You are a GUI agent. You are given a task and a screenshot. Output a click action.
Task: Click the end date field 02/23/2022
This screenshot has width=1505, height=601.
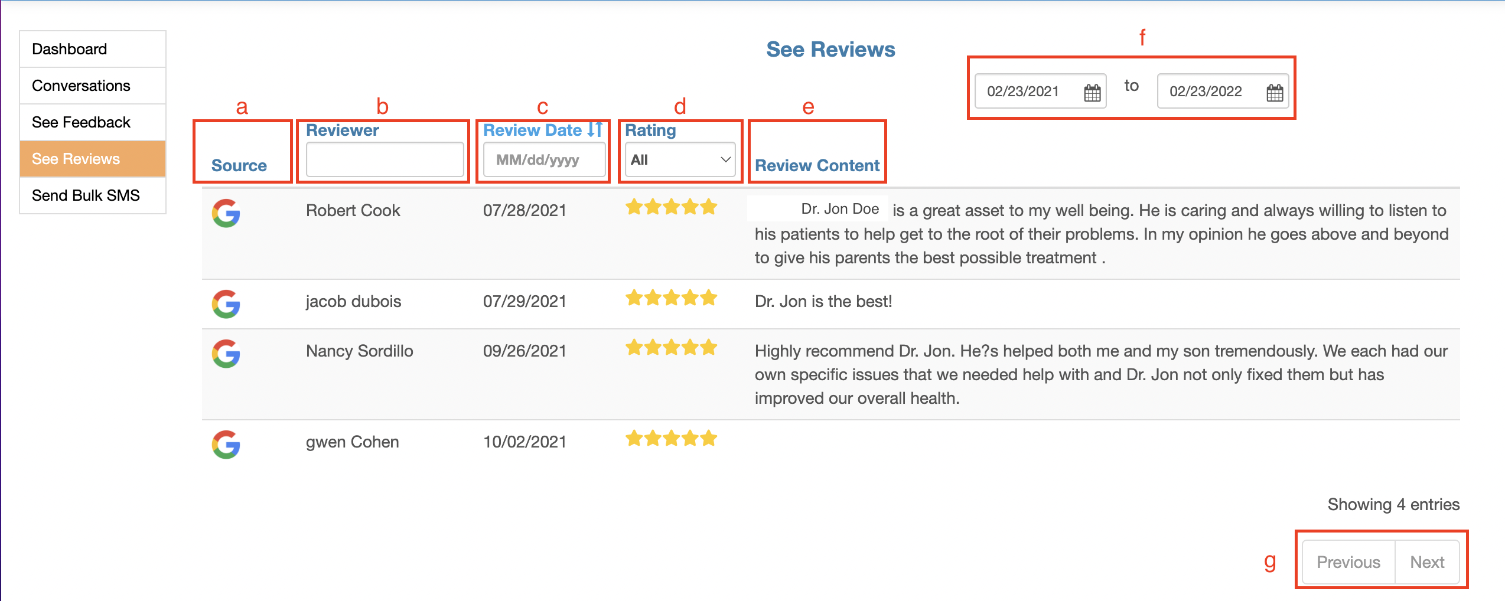click(x=1223, y=92)
